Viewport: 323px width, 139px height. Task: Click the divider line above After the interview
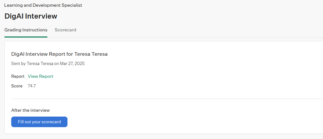[x=167, y=99]
